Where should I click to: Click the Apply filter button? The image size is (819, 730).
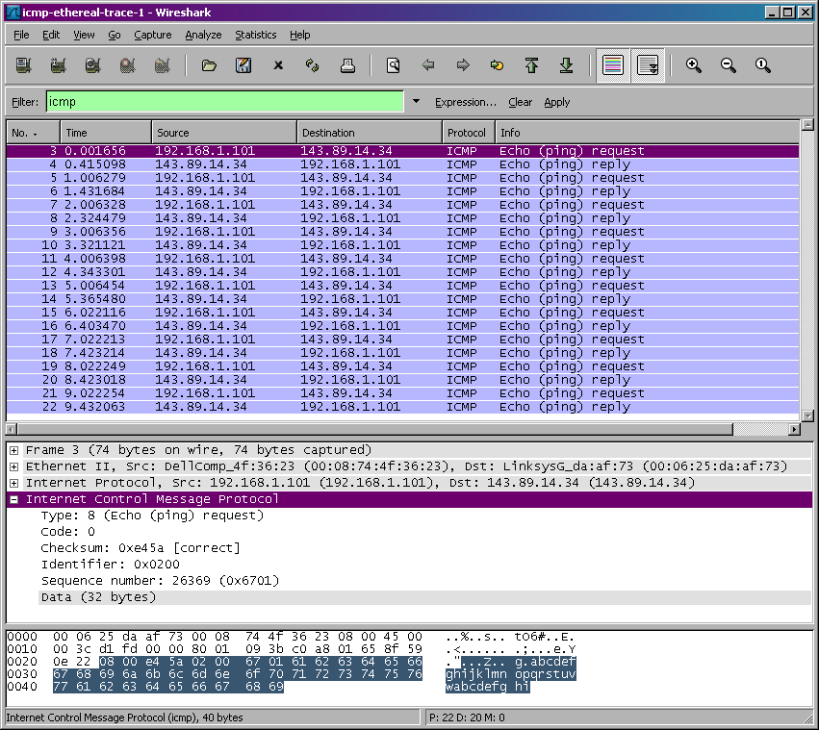557,102
